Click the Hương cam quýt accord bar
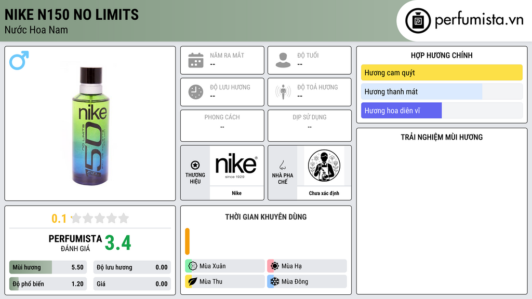Screen dimensions: 532x299 click(x=442, y=73)
